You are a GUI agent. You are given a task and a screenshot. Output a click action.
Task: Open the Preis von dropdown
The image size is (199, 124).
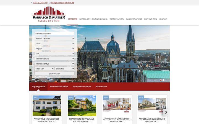tap(44, 69)
